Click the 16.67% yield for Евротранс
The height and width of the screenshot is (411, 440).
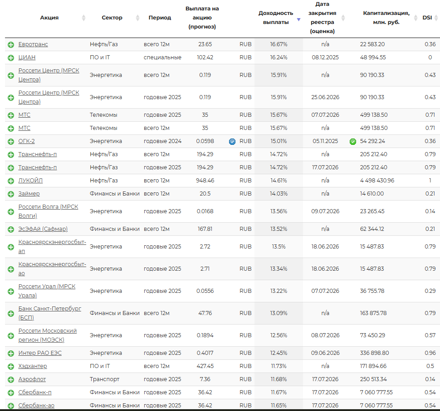pos(279,44)
